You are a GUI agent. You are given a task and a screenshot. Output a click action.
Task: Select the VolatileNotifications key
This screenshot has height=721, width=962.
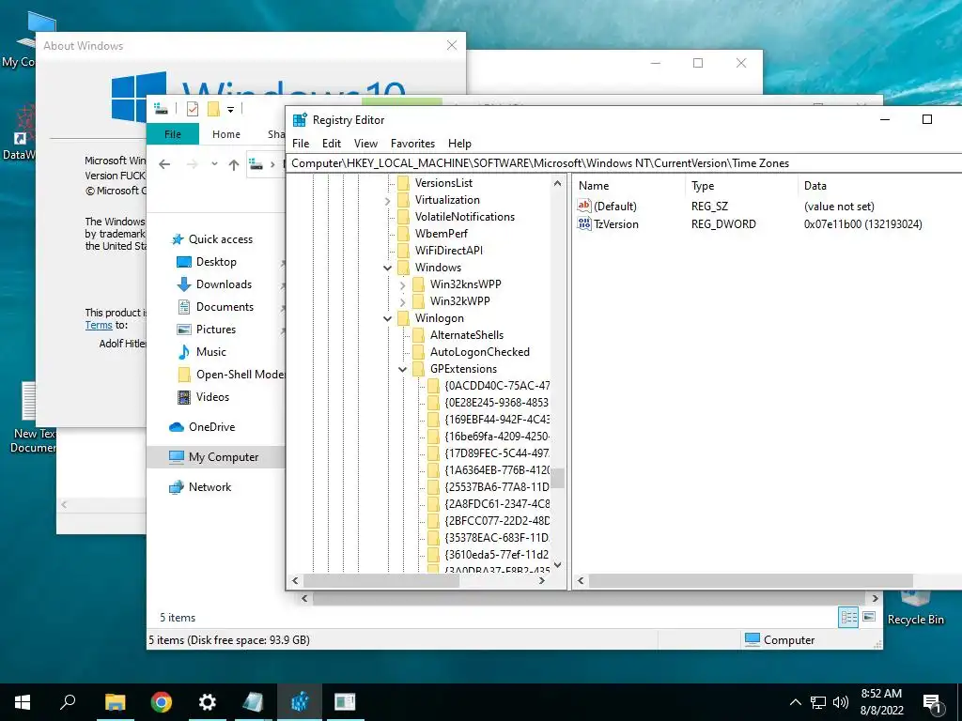click(x=464, y=217)
